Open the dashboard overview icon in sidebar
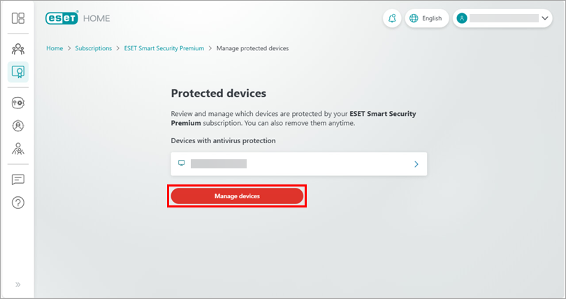The image size is (566, 299). [x=18, y=18]
